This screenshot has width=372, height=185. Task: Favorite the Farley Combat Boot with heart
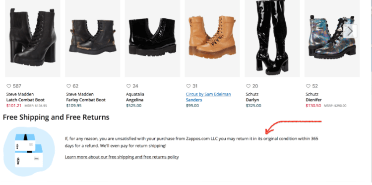tap(68, 86)
